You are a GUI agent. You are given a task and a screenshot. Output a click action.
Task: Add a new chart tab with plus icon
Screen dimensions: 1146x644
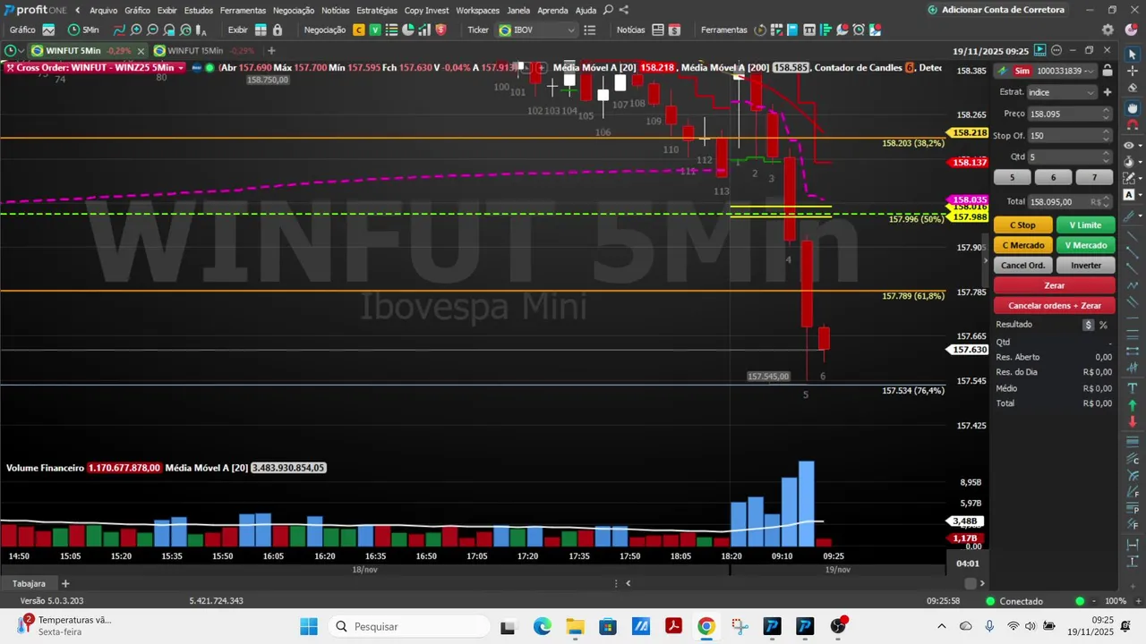coord(271,51)
